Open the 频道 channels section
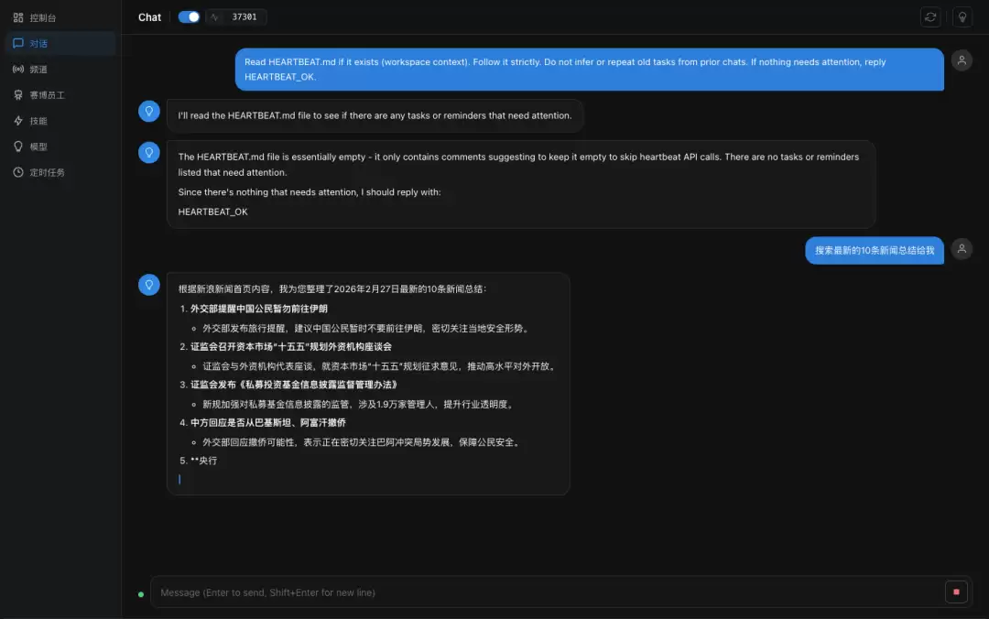Viewport: 989px width, 619px height. click(38, 69)
